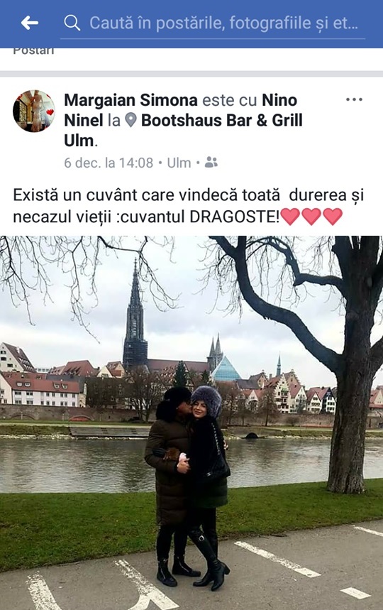Tap the heart emojis in the caption
This screenshot has height=610, width=383.
point(311,217)
